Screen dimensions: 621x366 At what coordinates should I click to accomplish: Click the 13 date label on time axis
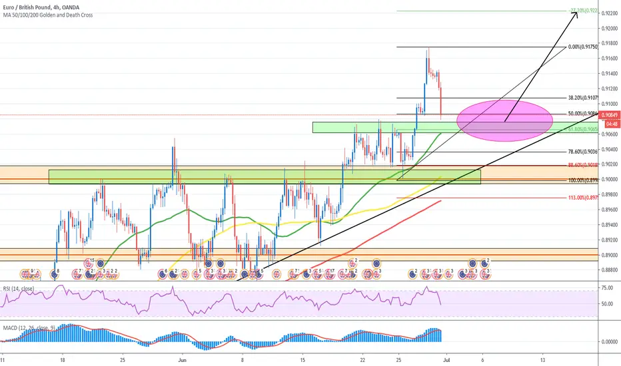(542, 360)
